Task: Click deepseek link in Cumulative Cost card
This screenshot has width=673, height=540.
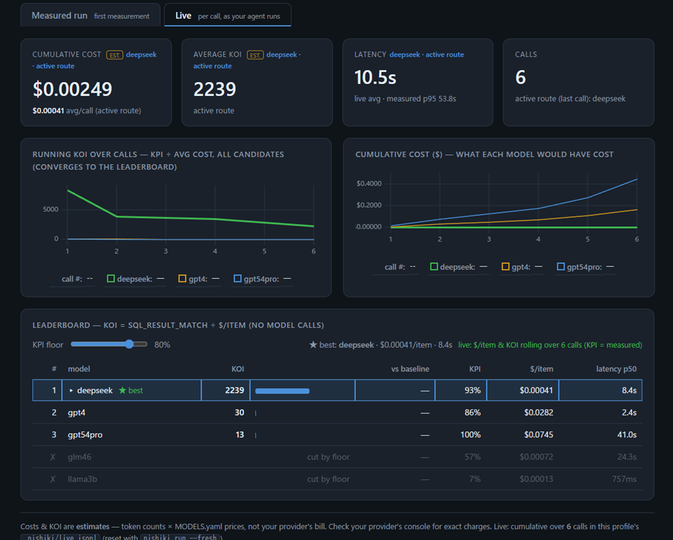Action: [141, 55]
